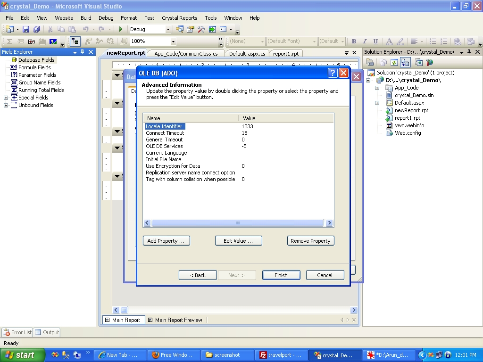483x362 pixels.
Task: Click the Edit Value button
Action: pyautogui.click(x=238, y=240)
